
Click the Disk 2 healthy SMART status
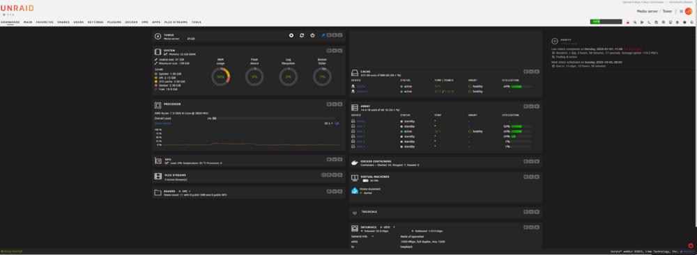coord(475,131)
